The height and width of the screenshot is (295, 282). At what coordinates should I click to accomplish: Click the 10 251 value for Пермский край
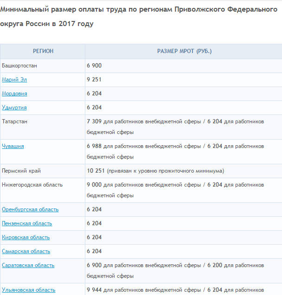[x=96, y=171]
